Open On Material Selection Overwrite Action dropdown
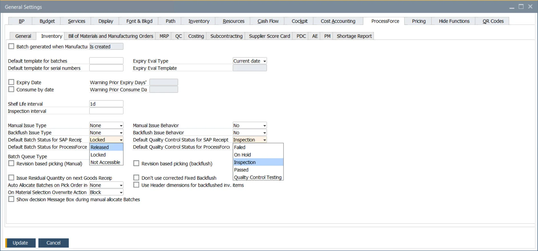The width and height of the screenshot is (538, 251). click(x=106, y=192)
